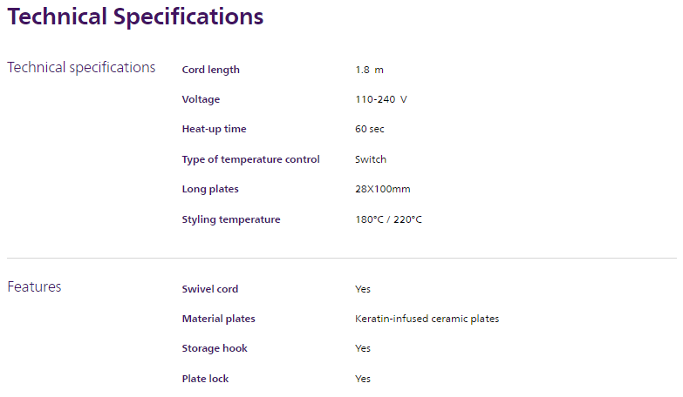Select the "1.8 m" cord length value

point(369,70)
